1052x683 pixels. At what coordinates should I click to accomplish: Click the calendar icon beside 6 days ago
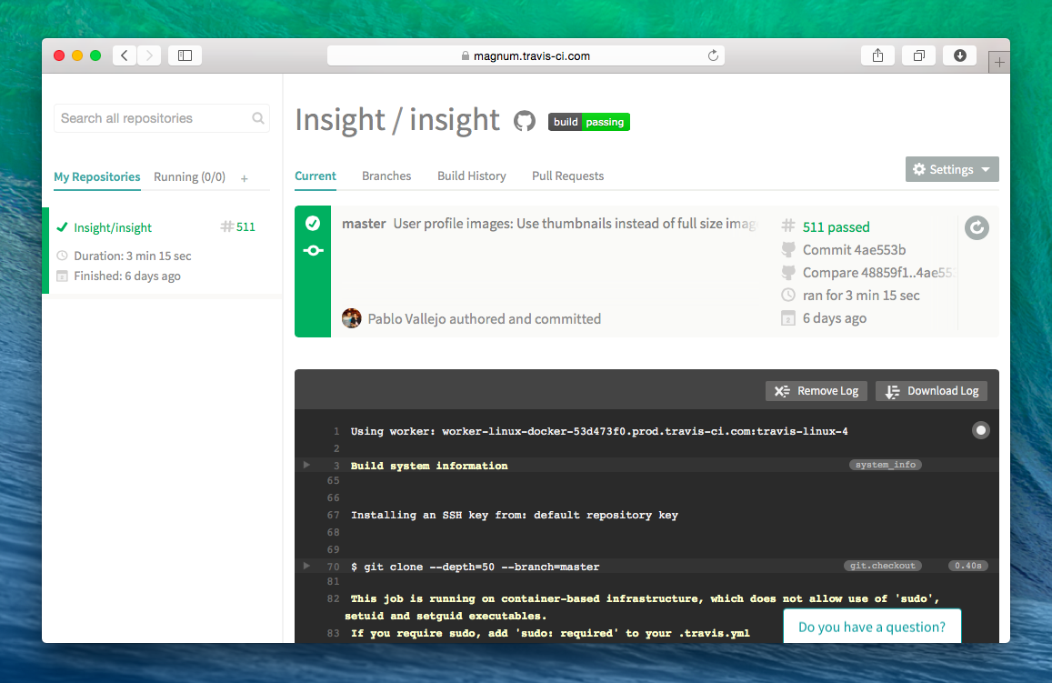click(x=788, y=318)
